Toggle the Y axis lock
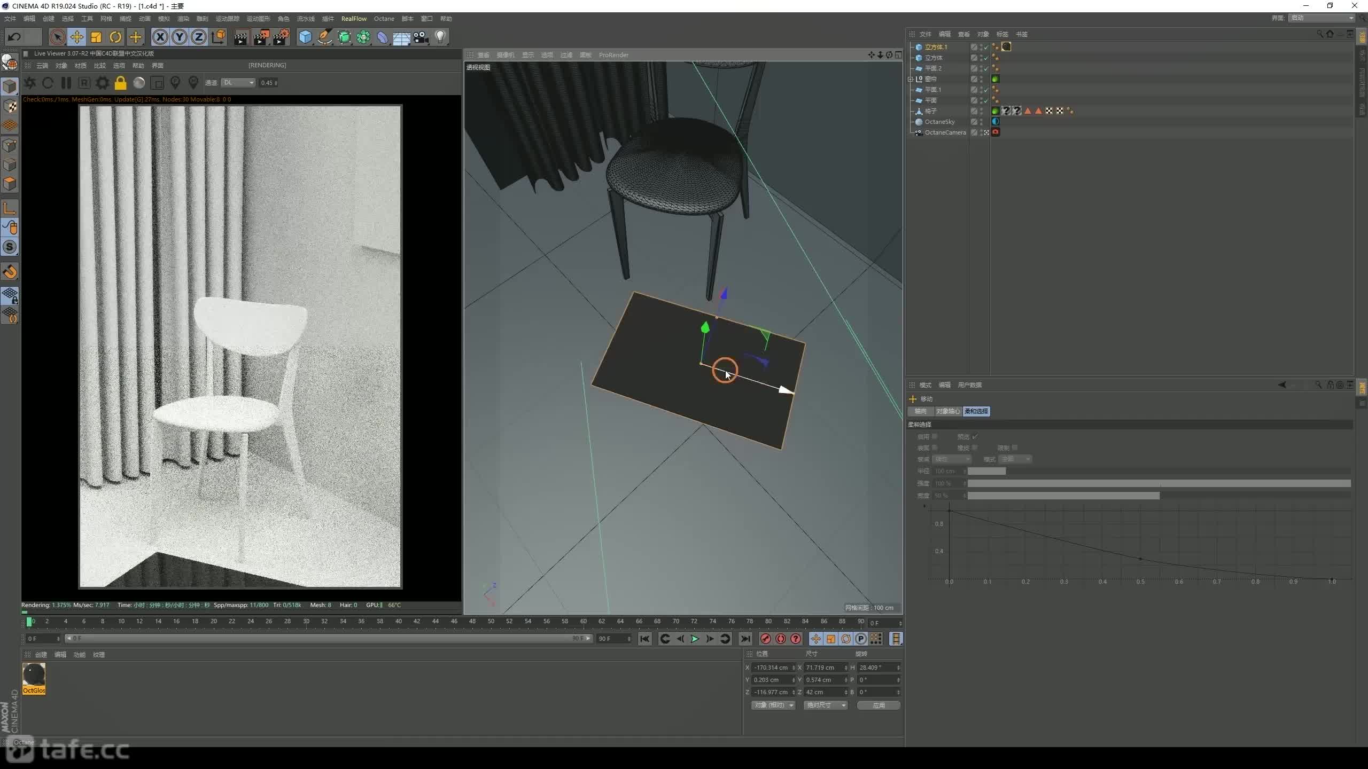 [180, 37]
